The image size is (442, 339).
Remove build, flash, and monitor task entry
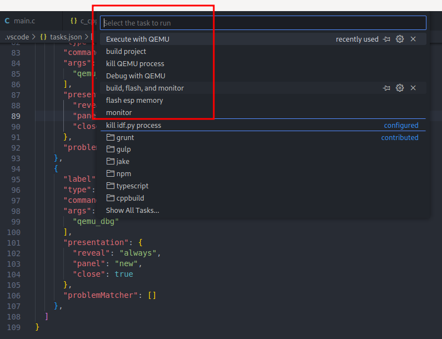coord(413,88)
